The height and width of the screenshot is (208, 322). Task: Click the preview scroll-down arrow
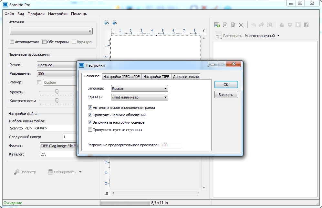click(204, 187)
